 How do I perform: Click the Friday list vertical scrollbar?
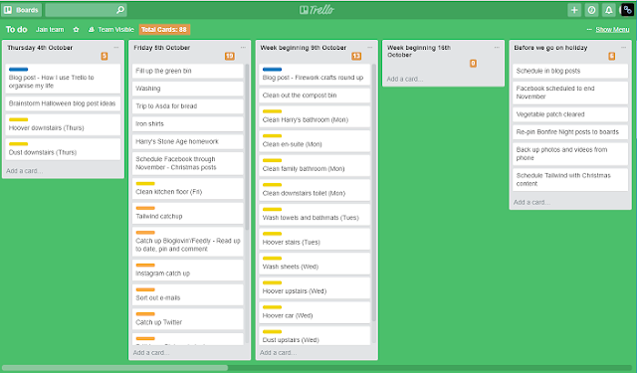click(x=247, y=146)
